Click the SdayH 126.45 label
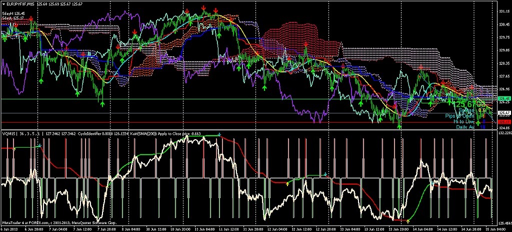 tap(13, 13)
